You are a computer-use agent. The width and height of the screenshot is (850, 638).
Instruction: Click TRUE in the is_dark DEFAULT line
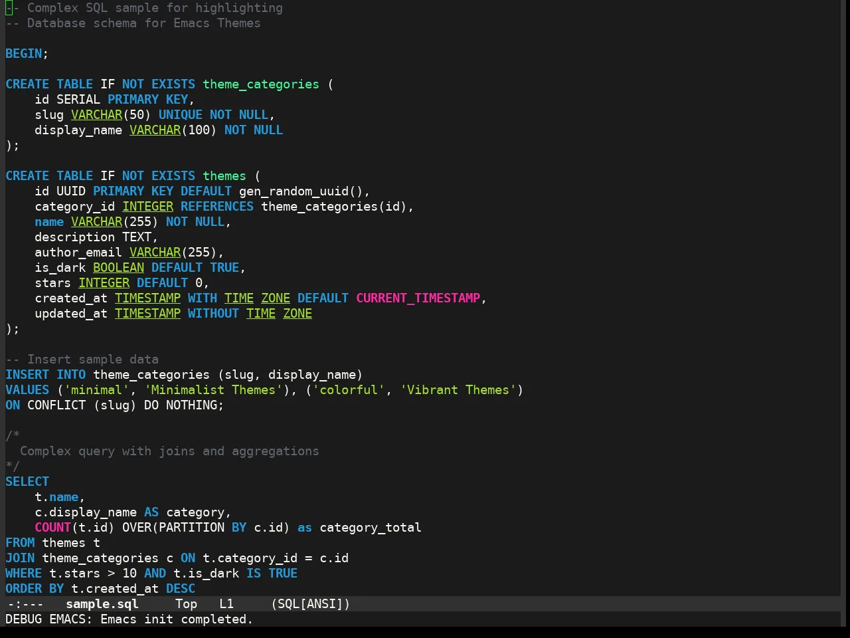pos(224,268)
